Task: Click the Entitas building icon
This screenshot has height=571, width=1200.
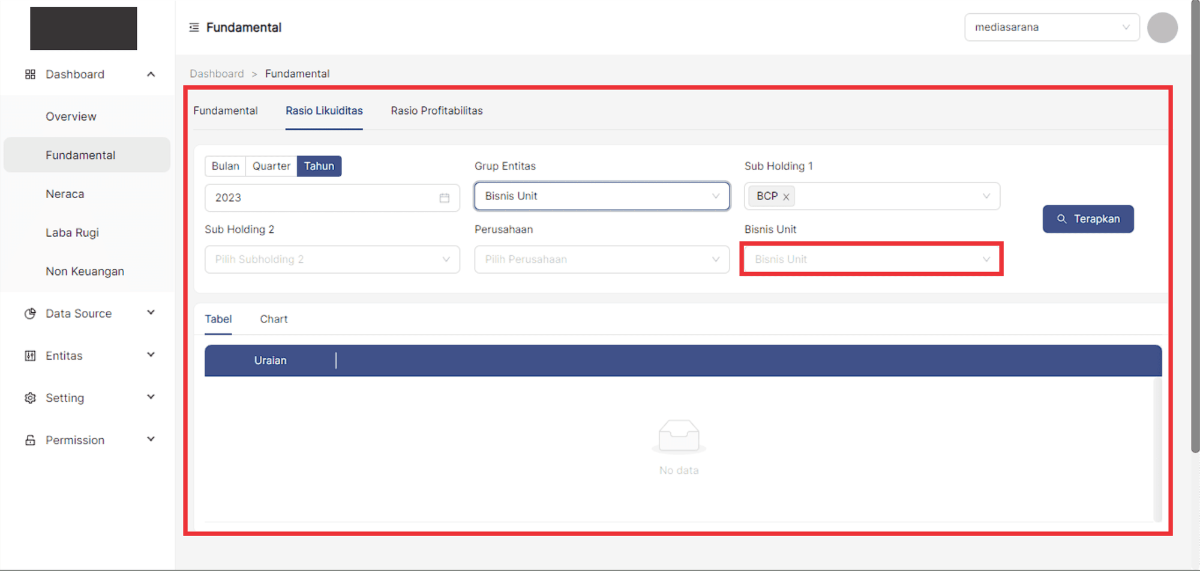Action: [30, 356]
